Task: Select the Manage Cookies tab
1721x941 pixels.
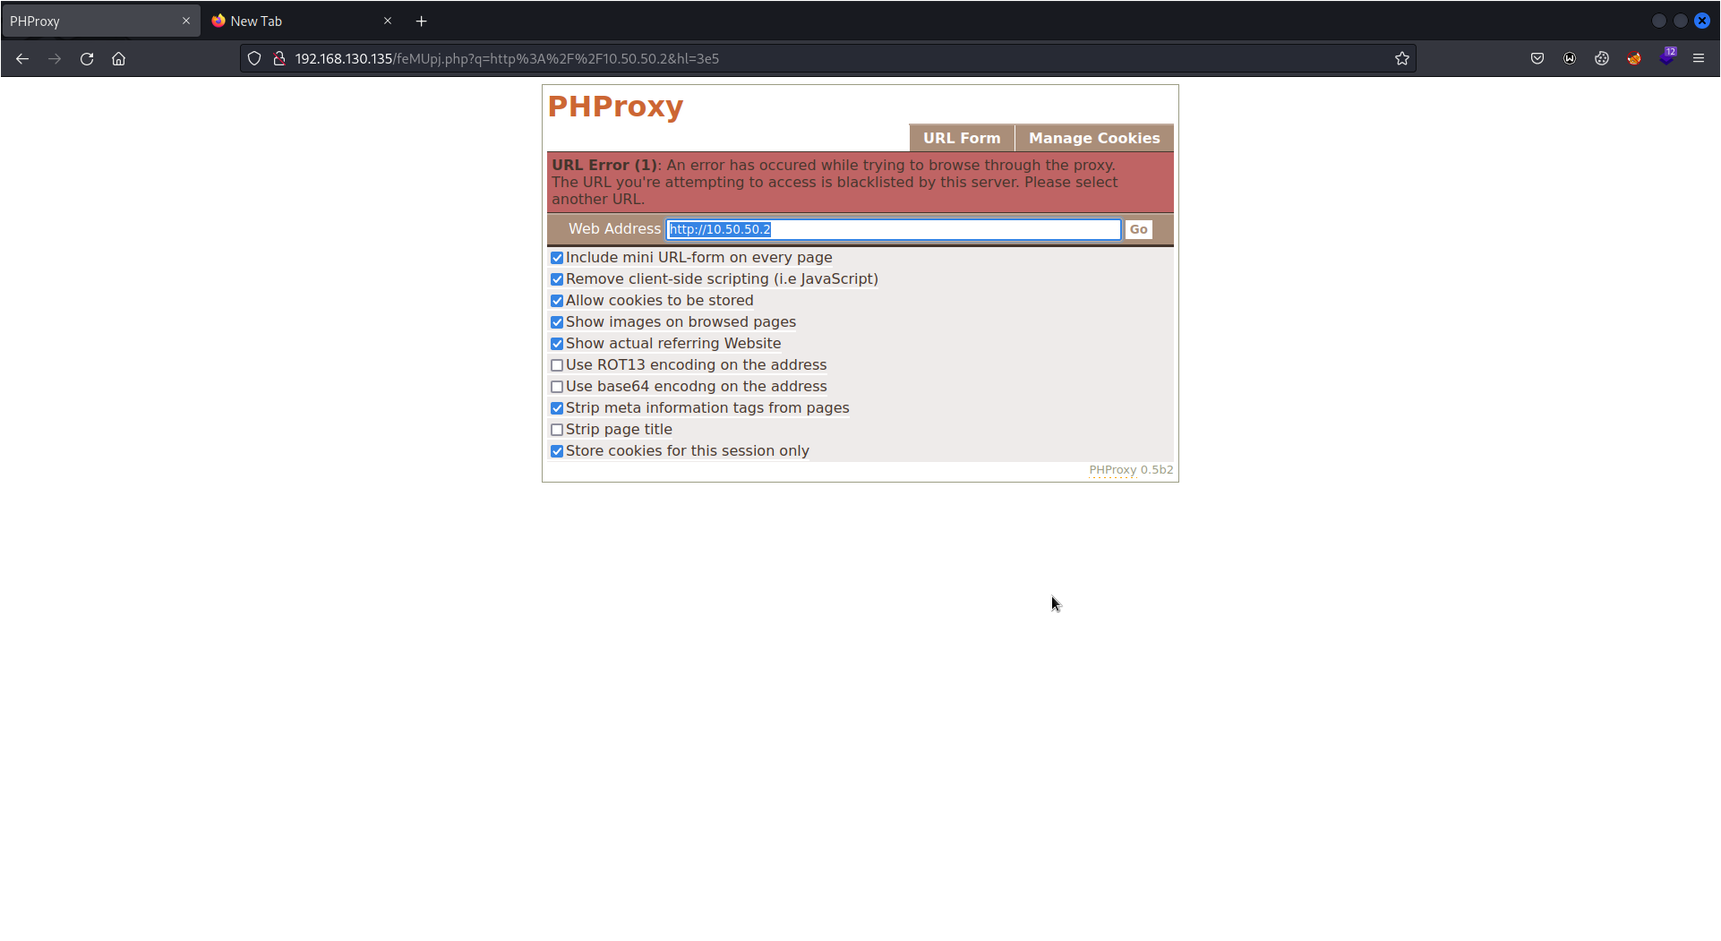Action: point(1093,138)
